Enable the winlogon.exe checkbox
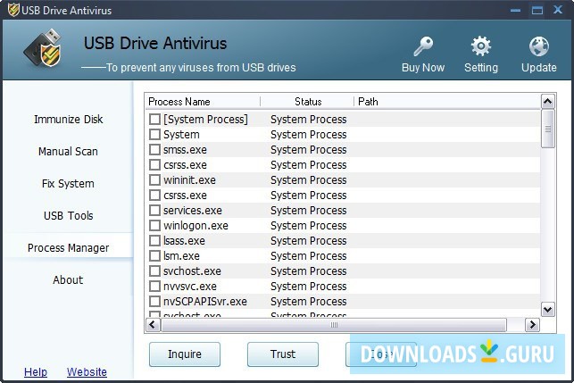Screen dimensions: 574x383 point(154,226)
